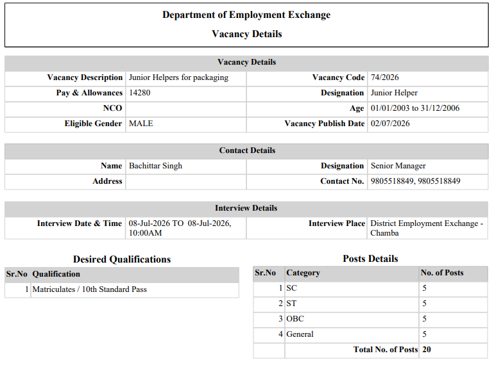Click the Senior Manager designation cell
The width and height of the screenshot is (494, 365).
coord(427,166)
